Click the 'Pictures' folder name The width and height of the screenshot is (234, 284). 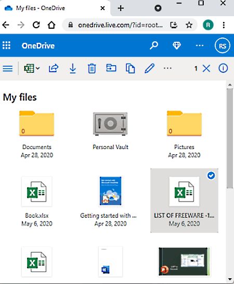click(184, 147)
